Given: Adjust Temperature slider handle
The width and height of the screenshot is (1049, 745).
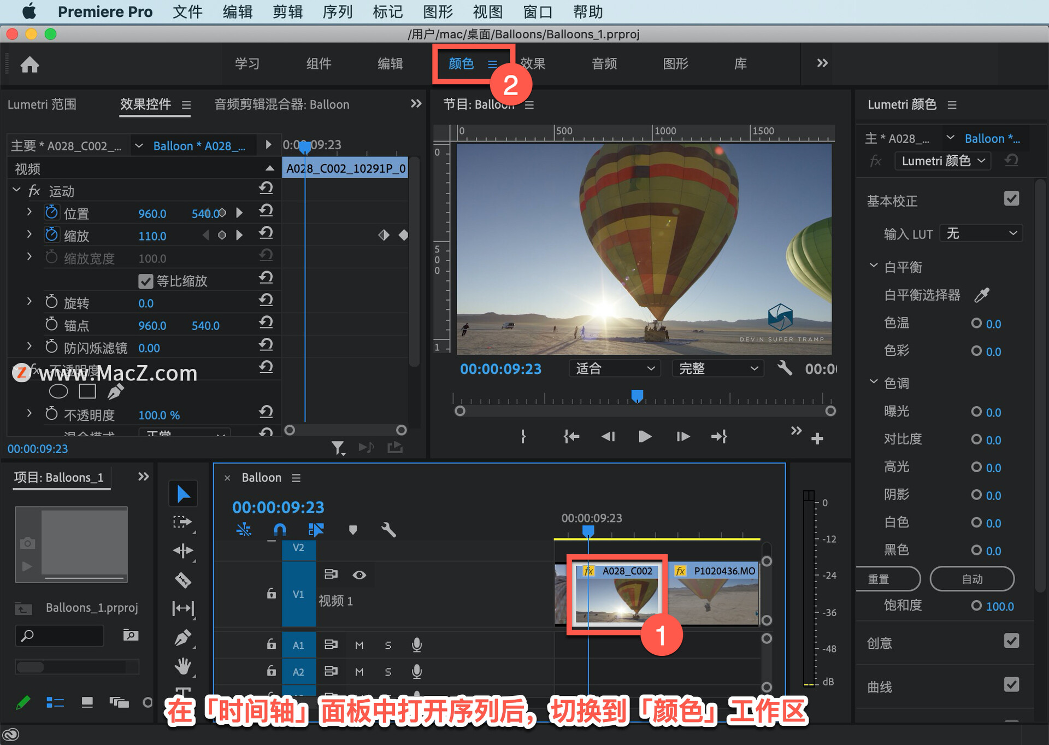Looking at the screenshot, I should 976,322.
